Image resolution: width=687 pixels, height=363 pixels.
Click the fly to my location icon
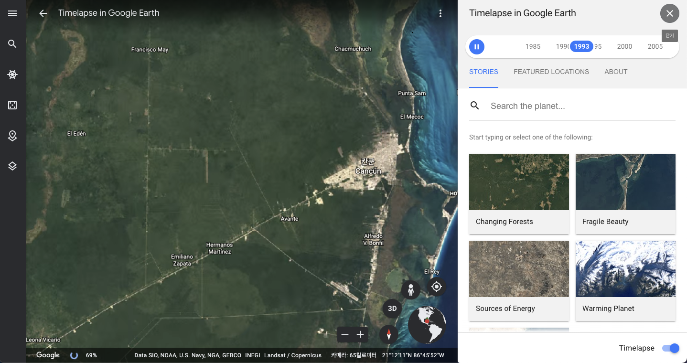point(437,287)
